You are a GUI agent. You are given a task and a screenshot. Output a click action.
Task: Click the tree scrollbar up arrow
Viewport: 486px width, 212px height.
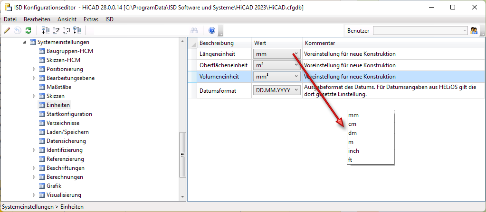click(182, 41)
